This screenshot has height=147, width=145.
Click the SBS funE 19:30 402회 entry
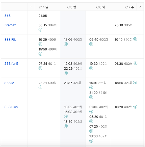click(98, 64)
